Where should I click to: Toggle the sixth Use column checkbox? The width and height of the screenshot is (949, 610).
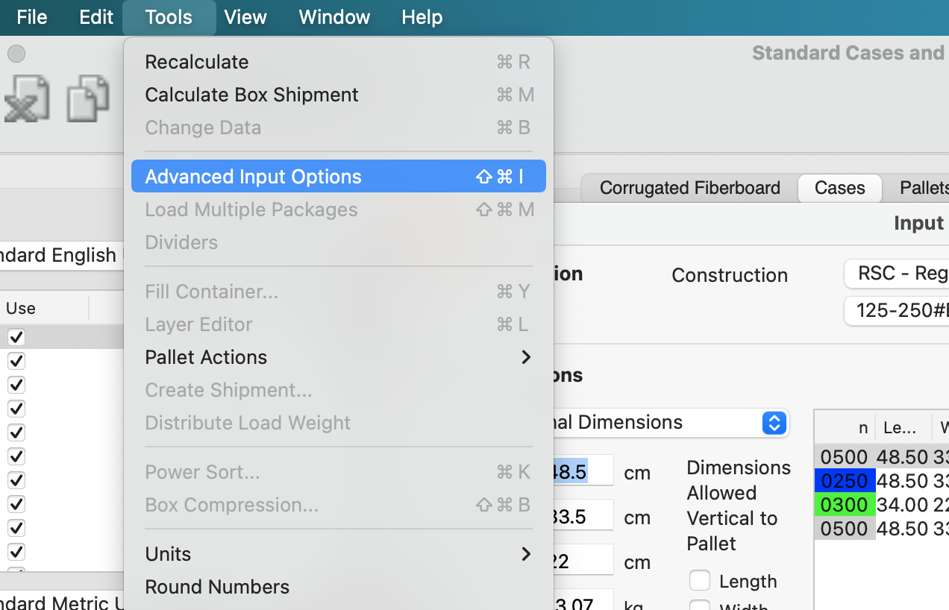tap(16, 456)
